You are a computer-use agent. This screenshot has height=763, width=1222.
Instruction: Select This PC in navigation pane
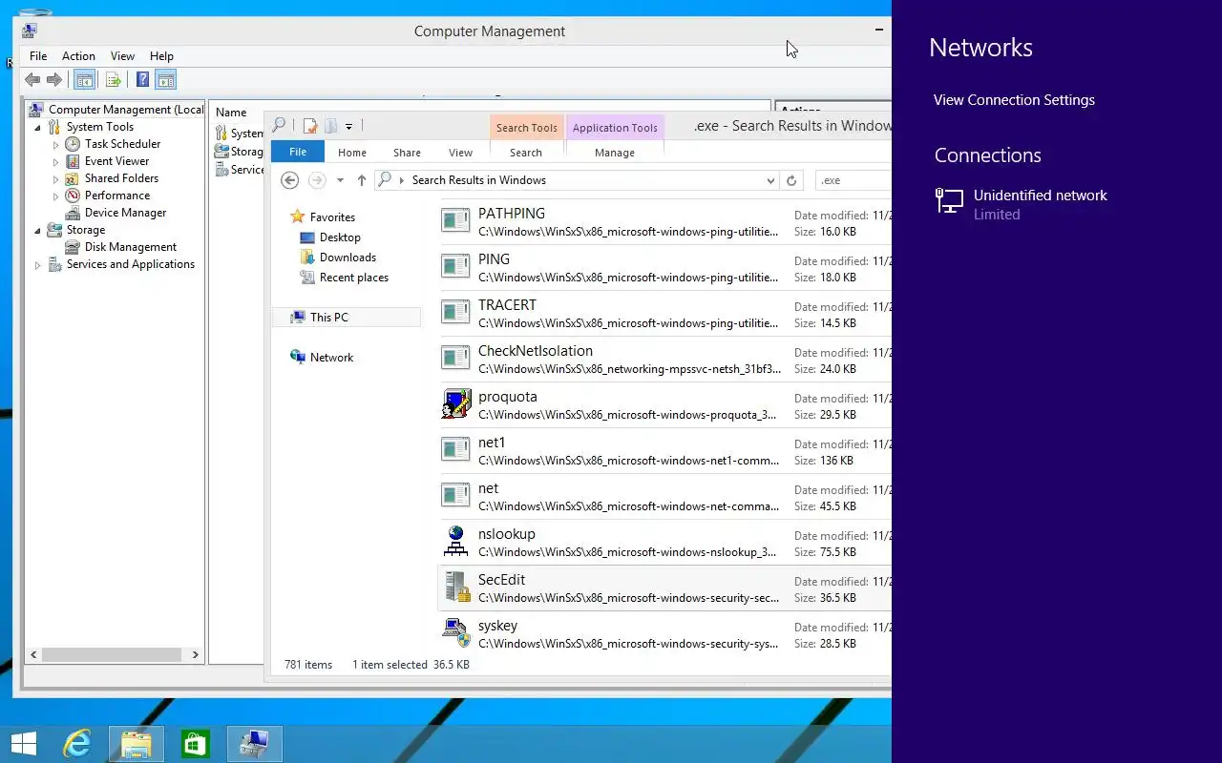pos(347,318)
